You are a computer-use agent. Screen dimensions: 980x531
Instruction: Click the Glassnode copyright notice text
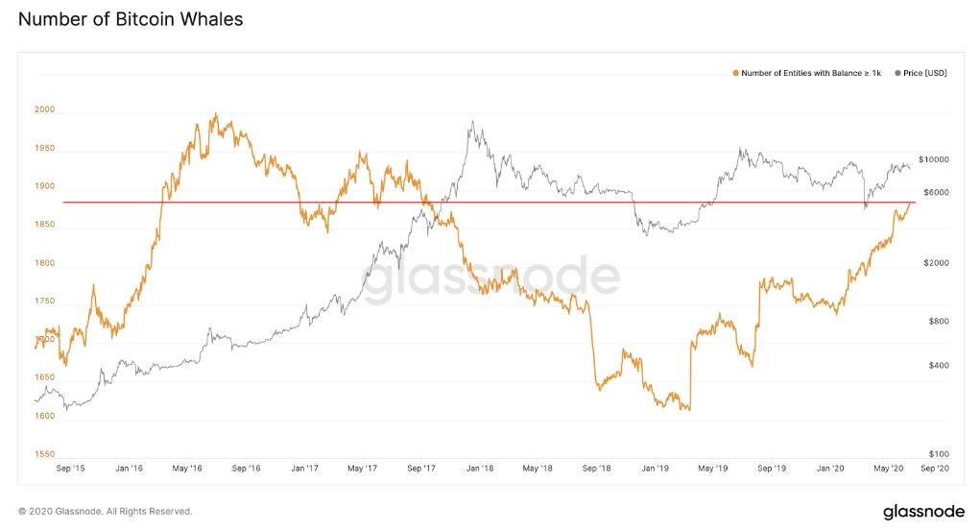click(105, 512)
